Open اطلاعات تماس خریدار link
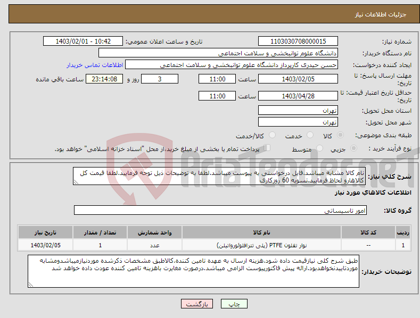The width and height of the screenshot is (420, 318). pos(95,65)
